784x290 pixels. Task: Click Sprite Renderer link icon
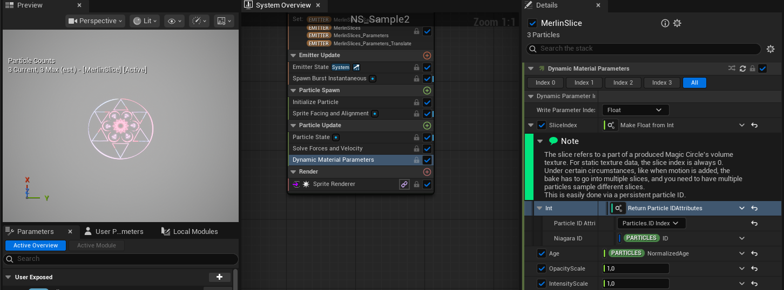(x=404, y=184)
